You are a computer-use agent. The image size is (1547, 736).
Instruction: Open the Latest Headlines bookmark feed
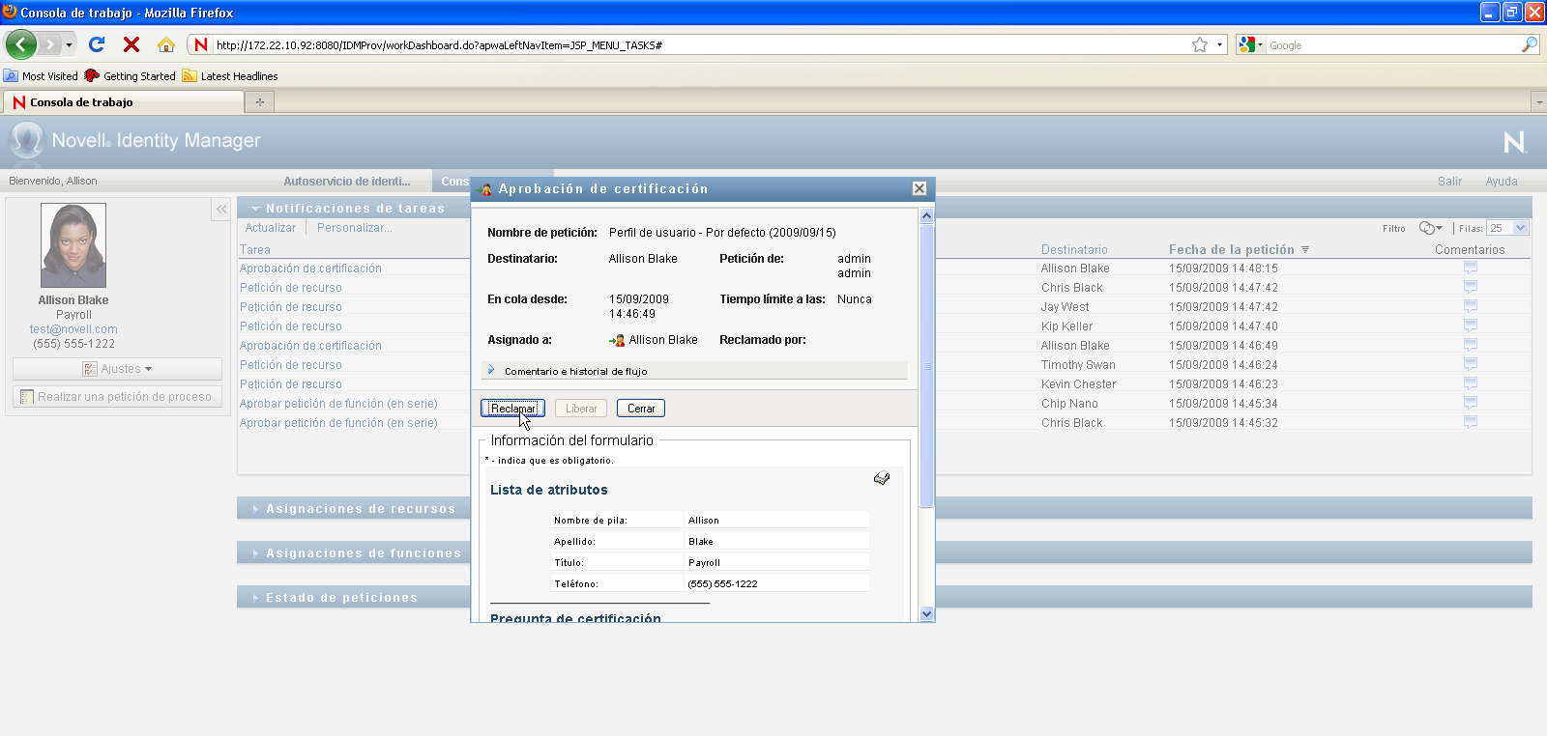[230, 76]
